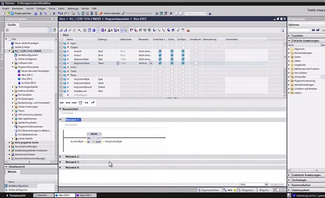The image size is (325, 198).
Task: Click the cut scissors icon in main toolbar
Action: pyautogui.click(x=41, y=13)
